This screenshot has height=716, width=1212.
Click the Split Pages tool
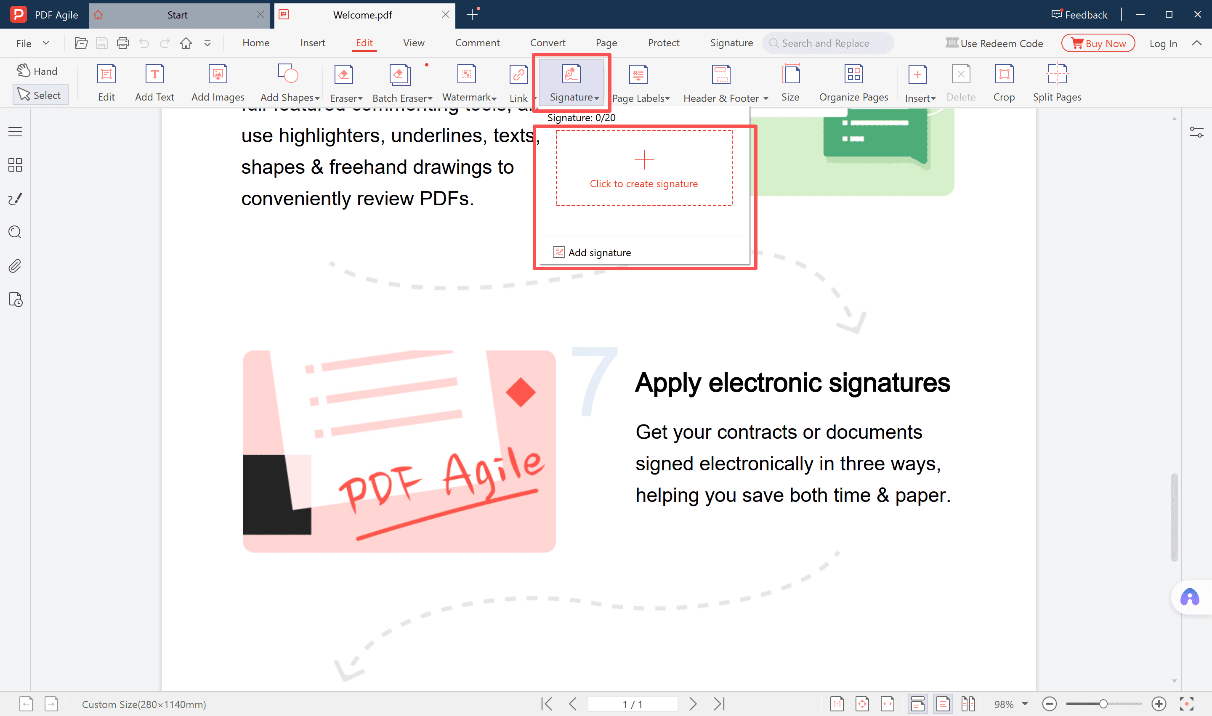point(1057,83)
